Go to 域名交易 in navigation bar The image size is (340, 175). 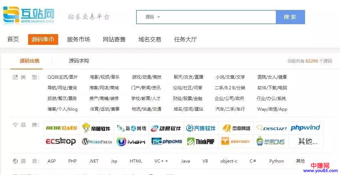[x=150, y=39]
